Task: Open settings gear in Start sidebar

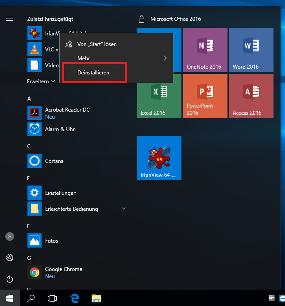Action: tap(10, 258)
